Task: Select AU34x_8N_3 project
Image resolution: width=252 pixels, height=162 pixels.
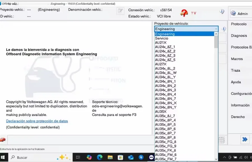Action: pos(184,90)
